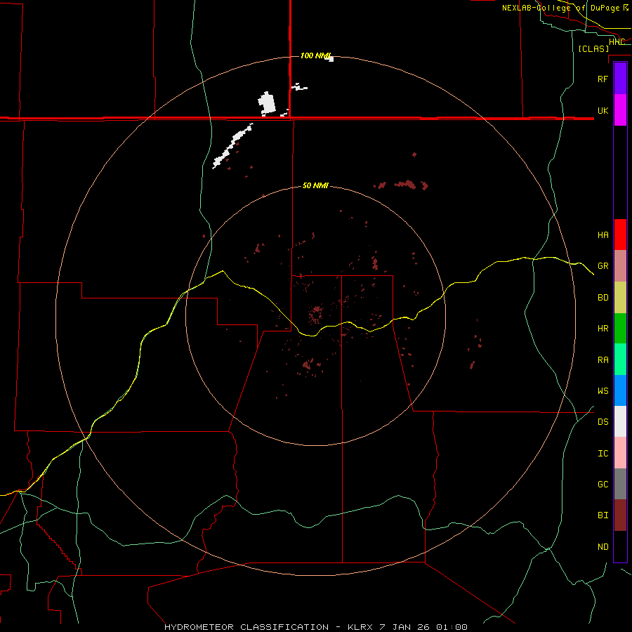Click the "HYDROMETEOR CLASSIFICATION" title text
The width and height of the screenshot is (632, 632).
pos(246,627)
